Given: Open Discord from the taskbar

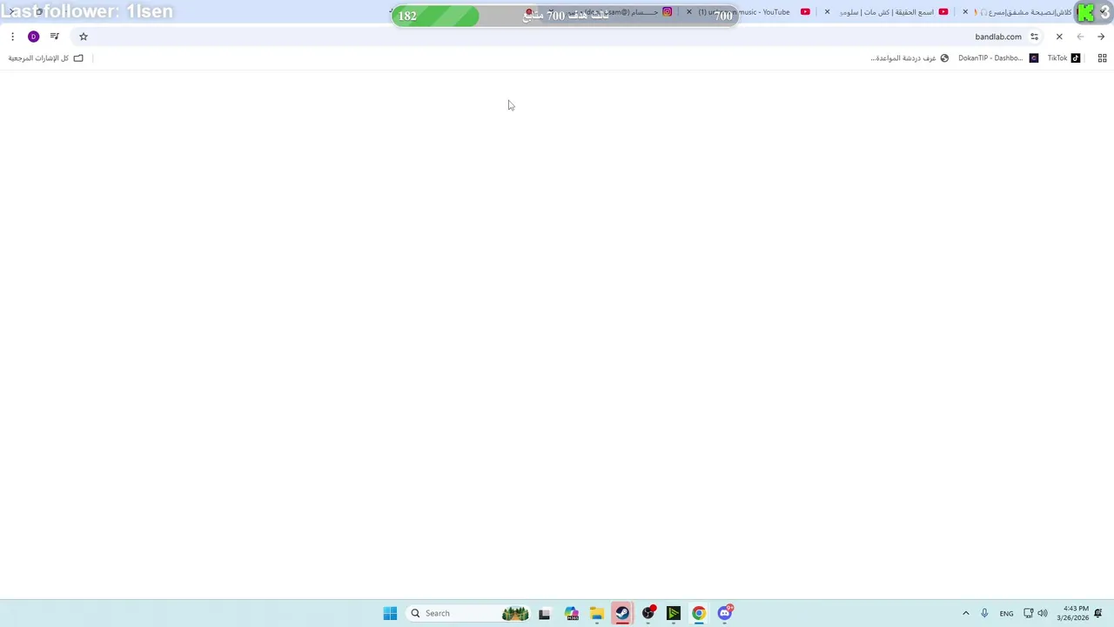Looking at the screenshot, I should click(x=724, y=613).
